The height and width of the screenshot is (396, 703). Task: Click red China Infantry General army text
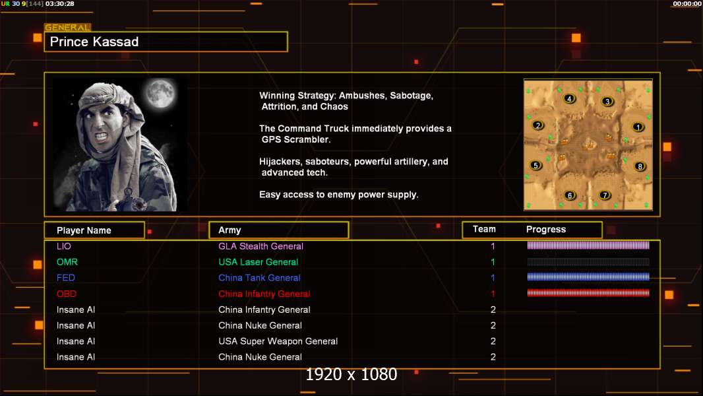[264, 294]
